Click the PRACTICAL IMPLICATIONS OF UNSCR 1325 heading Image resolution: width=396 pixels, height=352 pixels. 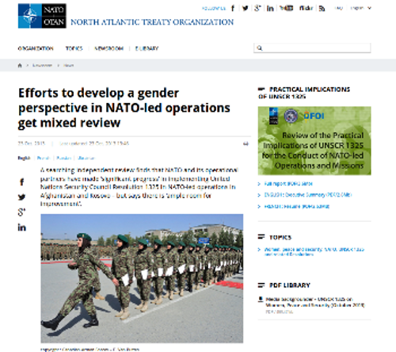(x=304, y=93)
